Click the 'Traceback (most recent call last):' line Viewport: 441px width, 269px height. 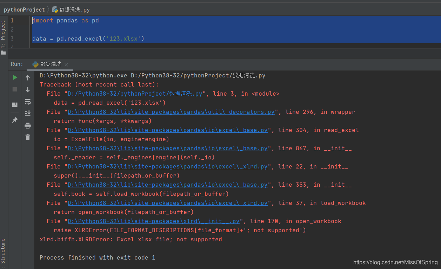click(x=99, y=84)
